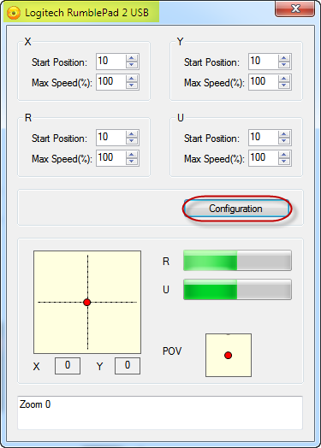Screen dimensions: 321x448
Task: Close the RumblePad window
Action: click(x=295, y=9)
